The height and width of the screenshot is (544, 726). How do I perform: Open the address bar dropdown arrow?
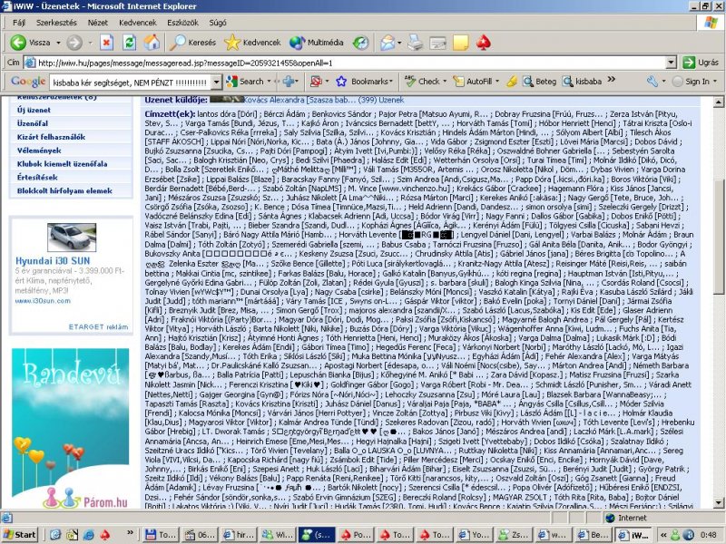point(672,63)
